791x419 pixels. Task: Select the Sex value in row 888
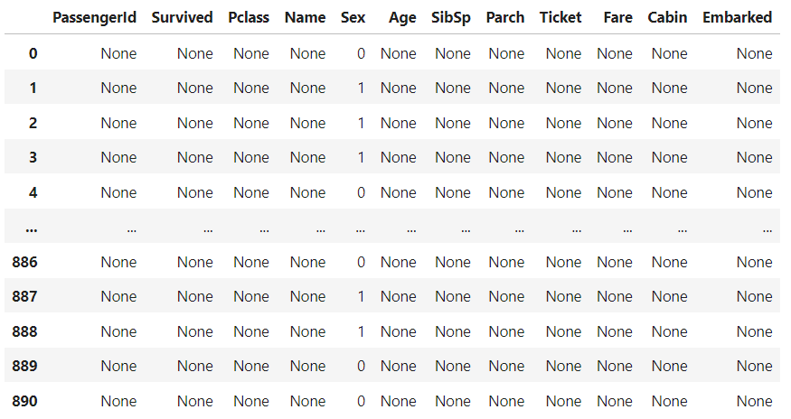(361, 331)
